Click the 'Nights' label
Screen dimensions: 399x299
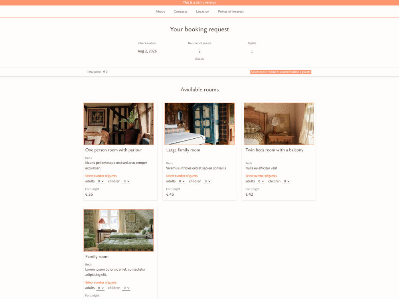(x=252, y=43)
